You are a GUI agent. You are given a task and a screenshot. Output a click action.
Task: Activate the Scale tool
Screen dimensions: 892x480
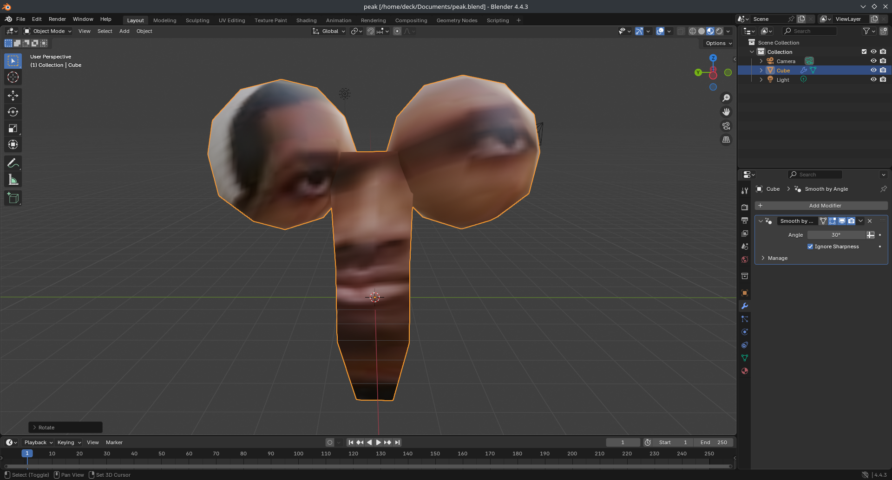point(13,128)
